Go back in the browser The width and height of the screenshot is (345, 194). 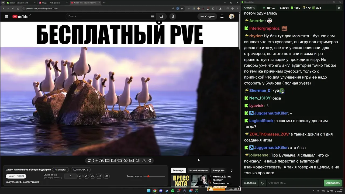coord(4,8)
